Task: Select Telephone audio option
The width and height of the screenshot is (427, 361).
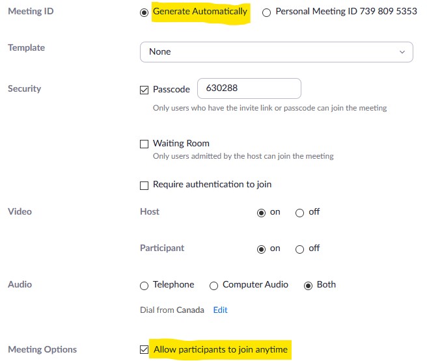Action: tap(144, 286)
